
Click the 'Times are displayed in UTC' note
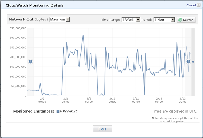click(x=174, y=111)
